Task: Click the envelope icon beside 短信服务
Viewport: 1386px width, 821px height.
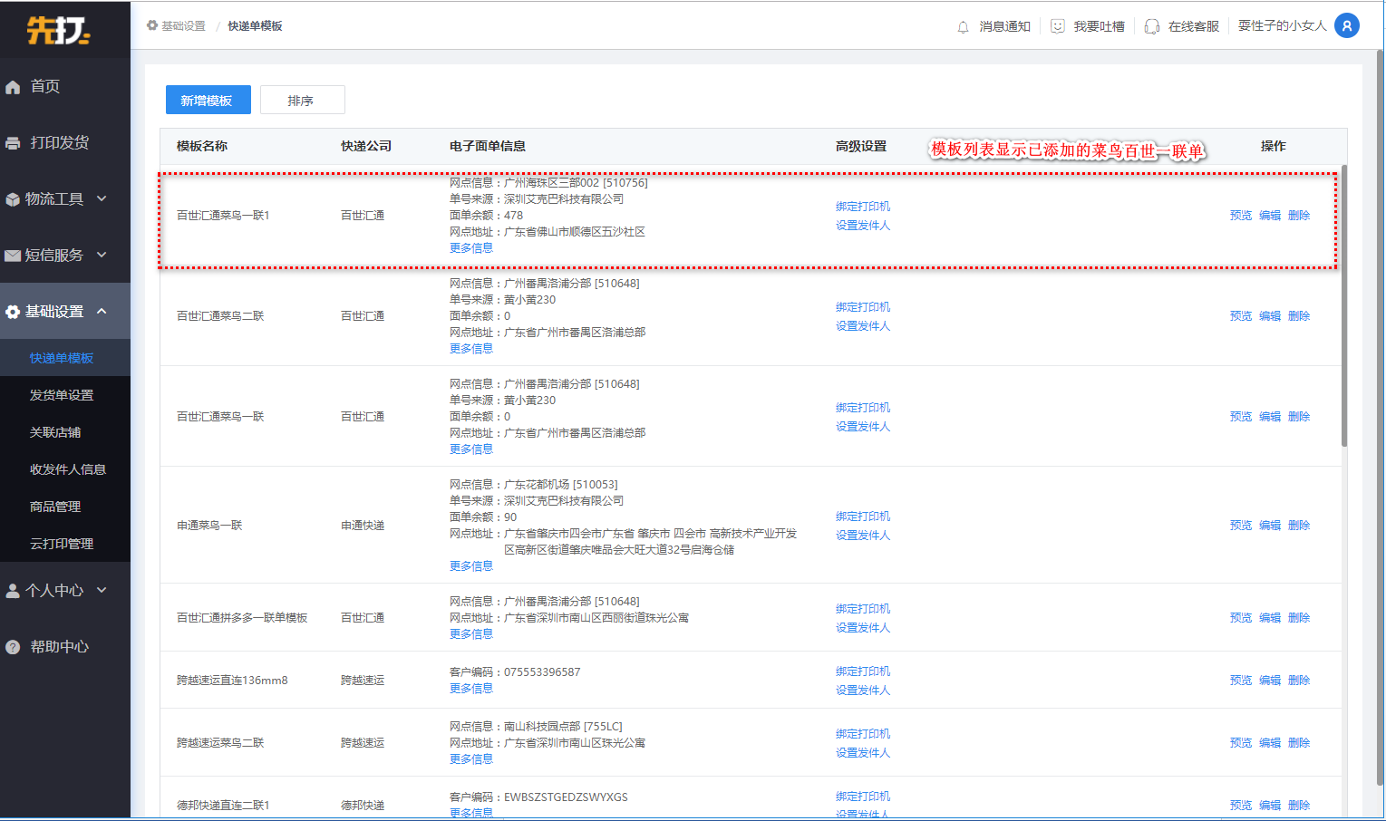Action: pos(13,256)
